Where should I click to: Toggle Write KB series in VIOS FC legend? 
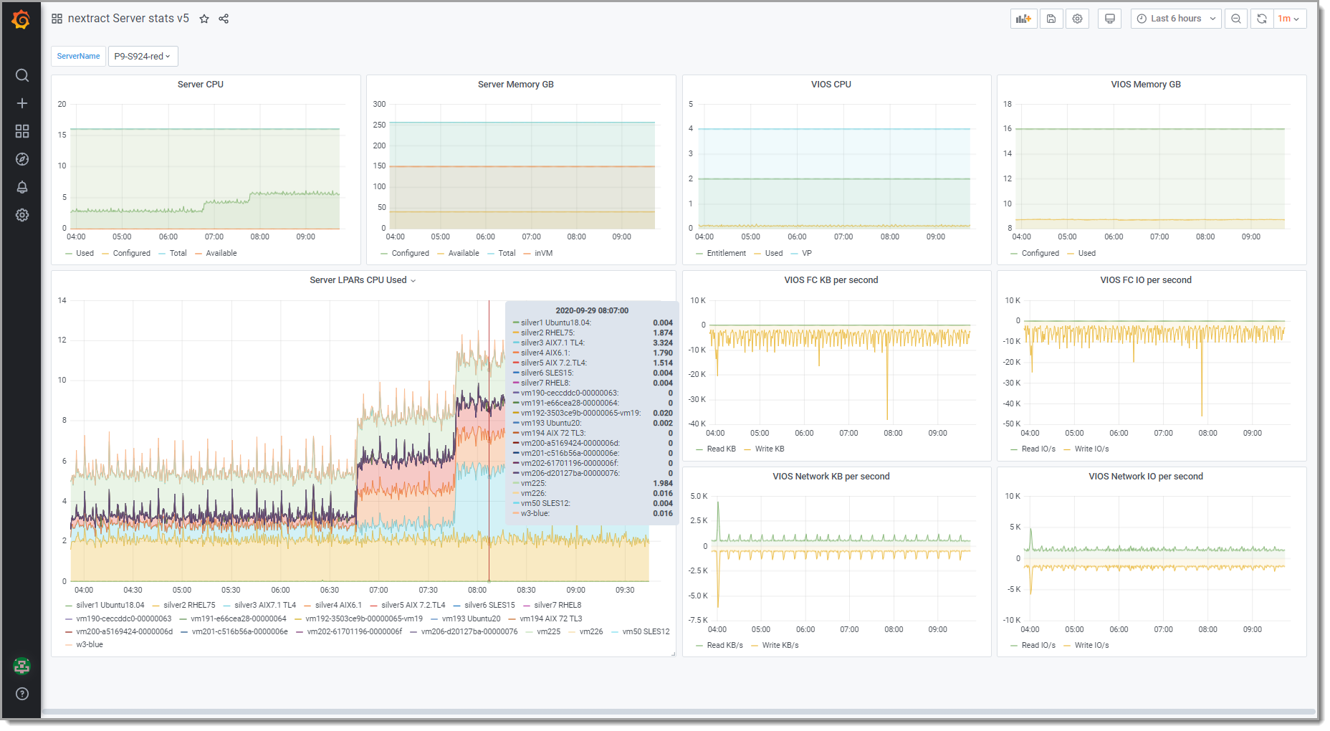pyautogui.click(x=769, y=449)
